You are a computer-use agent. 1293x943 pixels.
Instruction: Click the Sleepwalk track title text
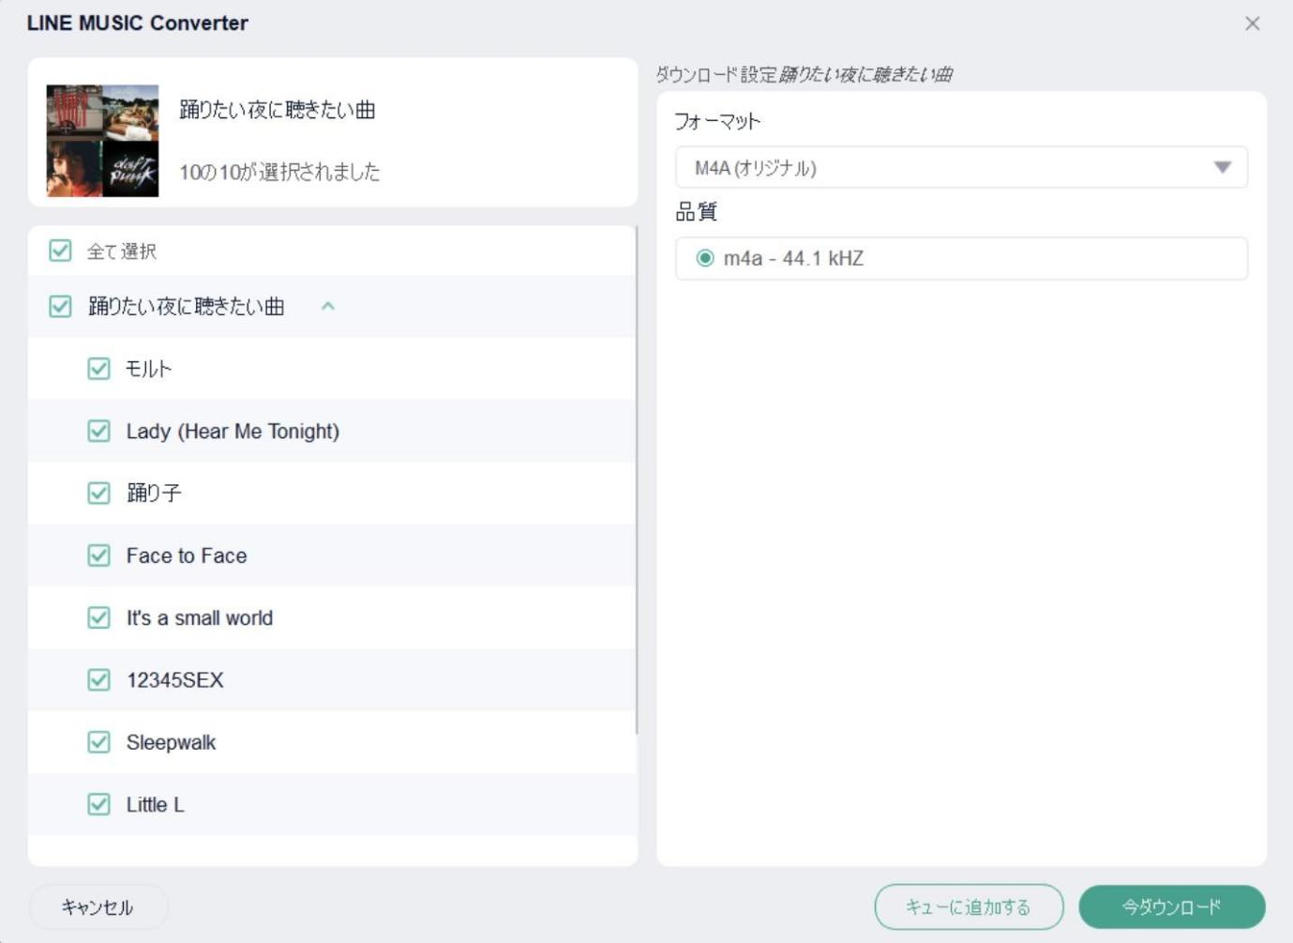(171, 742)
